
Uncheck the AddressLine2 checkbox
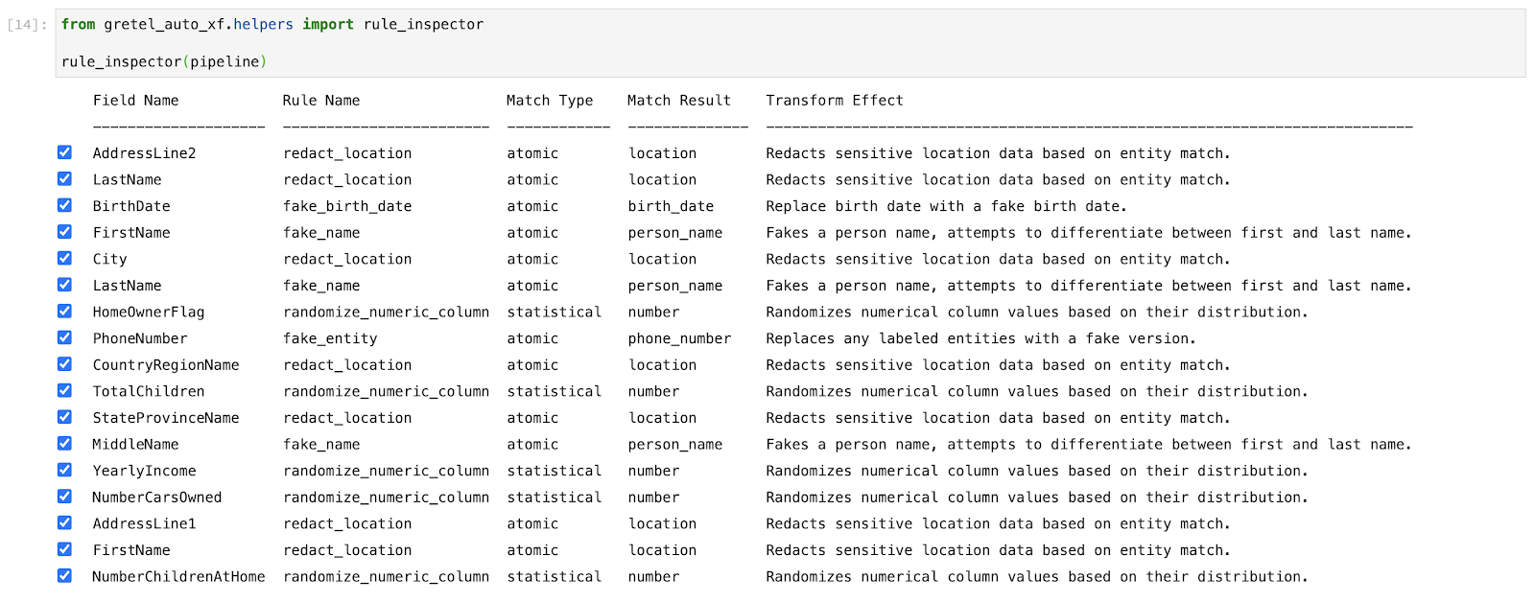click(x=64, y=152)
